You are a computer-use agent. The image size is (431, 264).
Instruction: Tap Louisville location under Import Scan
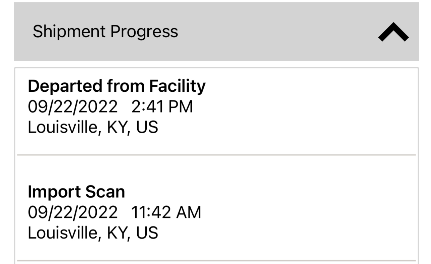point(93,233)
